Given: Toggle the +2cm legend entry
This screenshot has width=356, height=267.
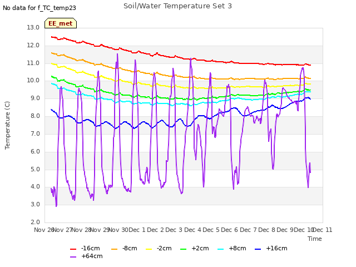Looking at the screenshot, I should tap(195, 249).
